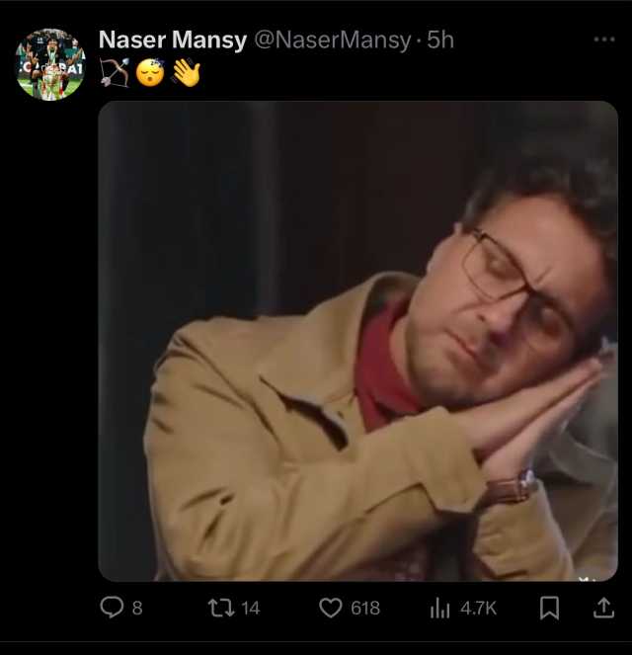This screenshot has width=632, height=655.
Task: Open Naser Mansy's profile avatar picture
Action: coord(50,64)
